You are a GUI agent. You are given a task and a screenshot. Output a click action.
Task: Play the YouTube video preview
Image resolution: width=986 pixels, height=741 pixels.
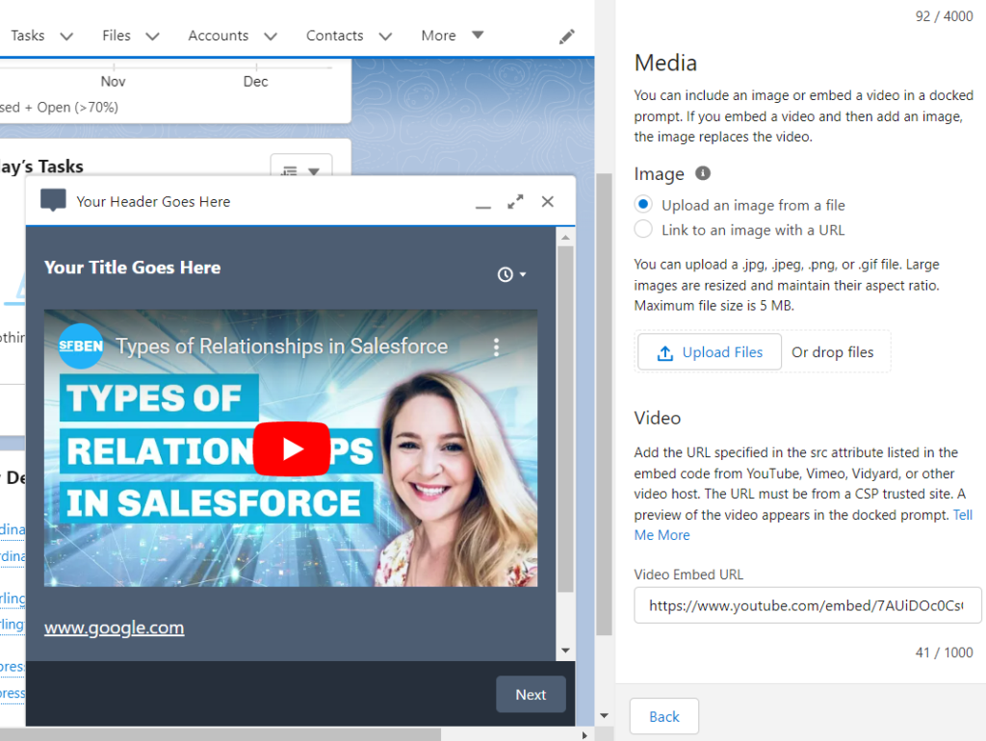point(291,449)
